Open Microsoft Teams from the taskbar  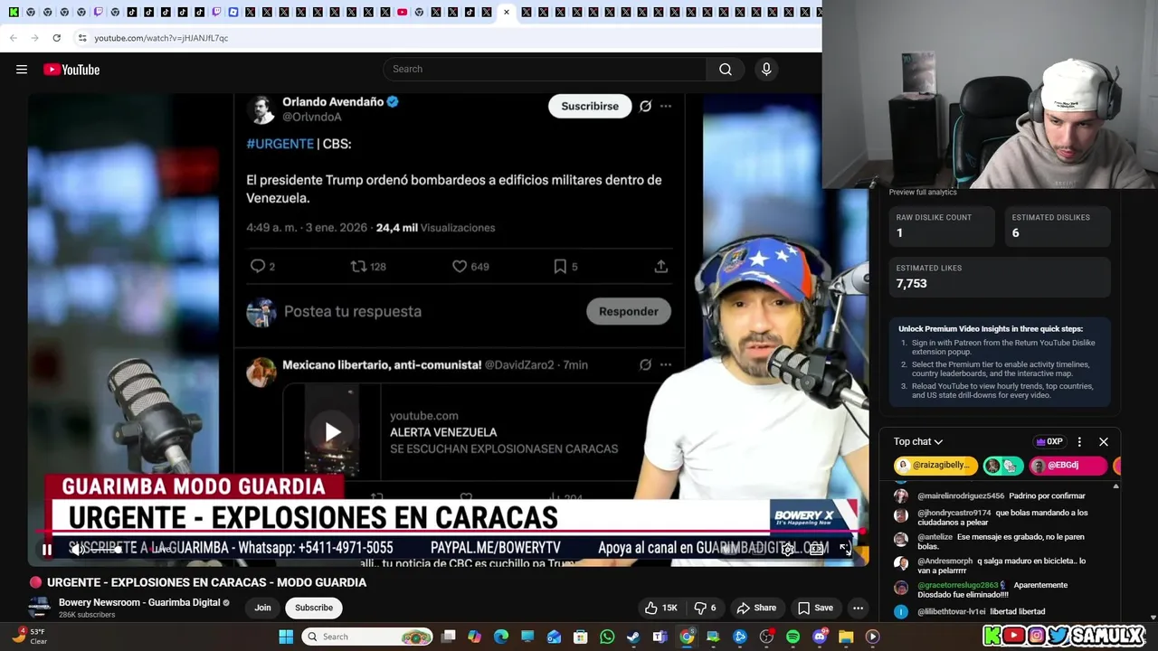660,637
